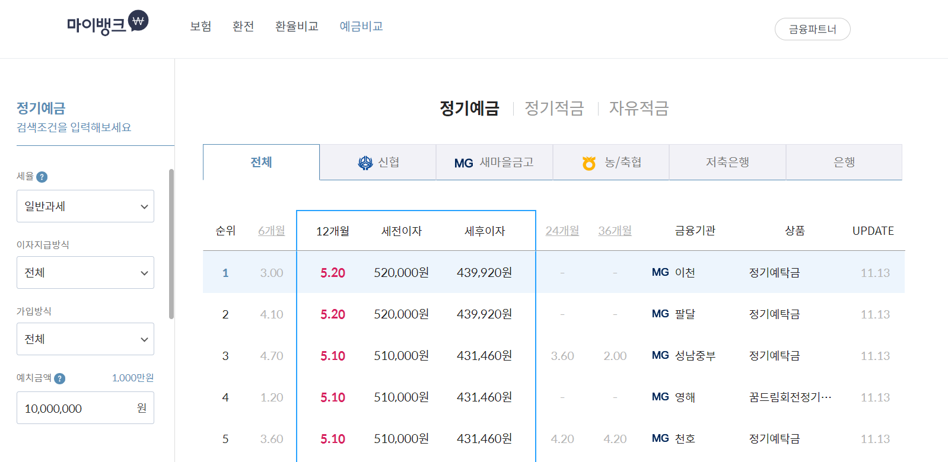Select the 신협 institution tab
This screenshot has height=462, width=948.
[x=378, y=162]
